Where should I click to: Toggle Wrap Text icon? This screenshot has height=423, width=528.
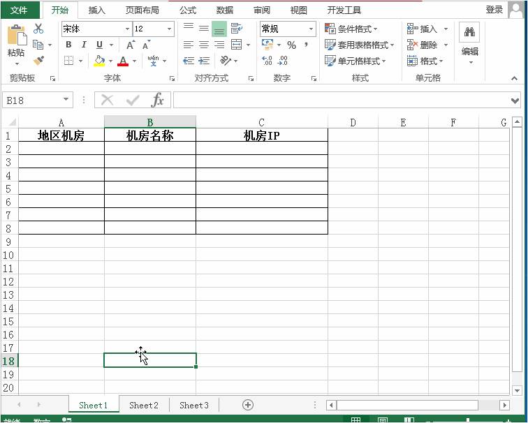pyautogui.click(x=236, y=29)
